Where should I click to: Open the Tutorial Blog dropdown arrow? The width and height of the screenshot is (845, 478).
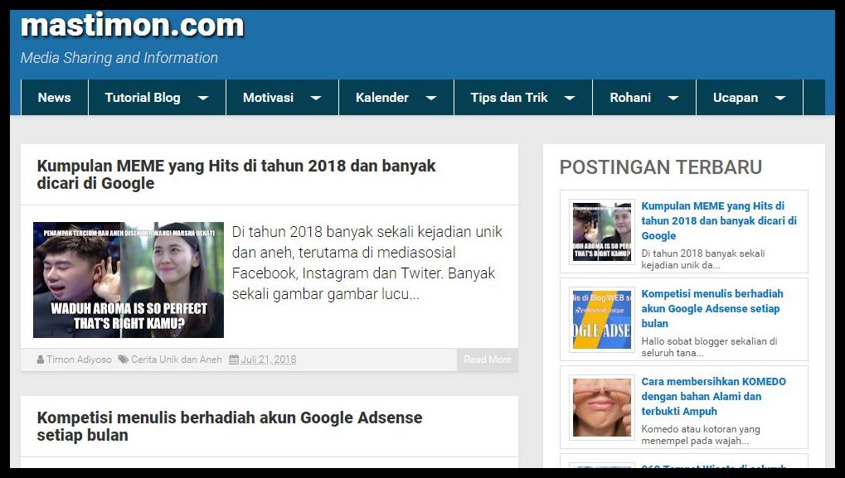[x=203, y=97]
